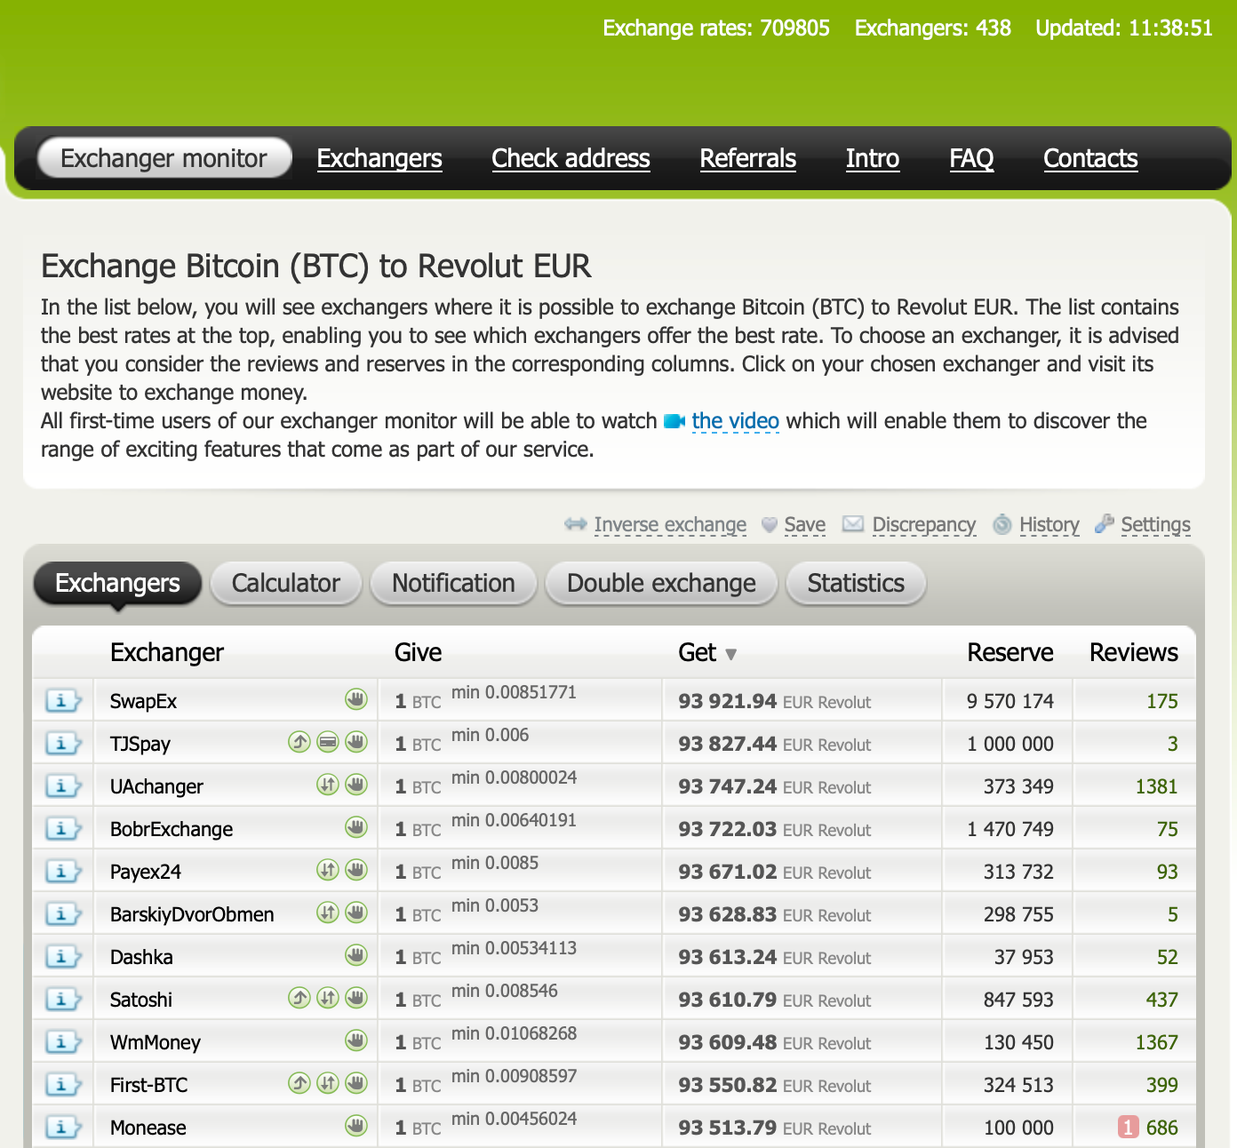
Task: Open the Statistics tab
Action: [855, 583]
